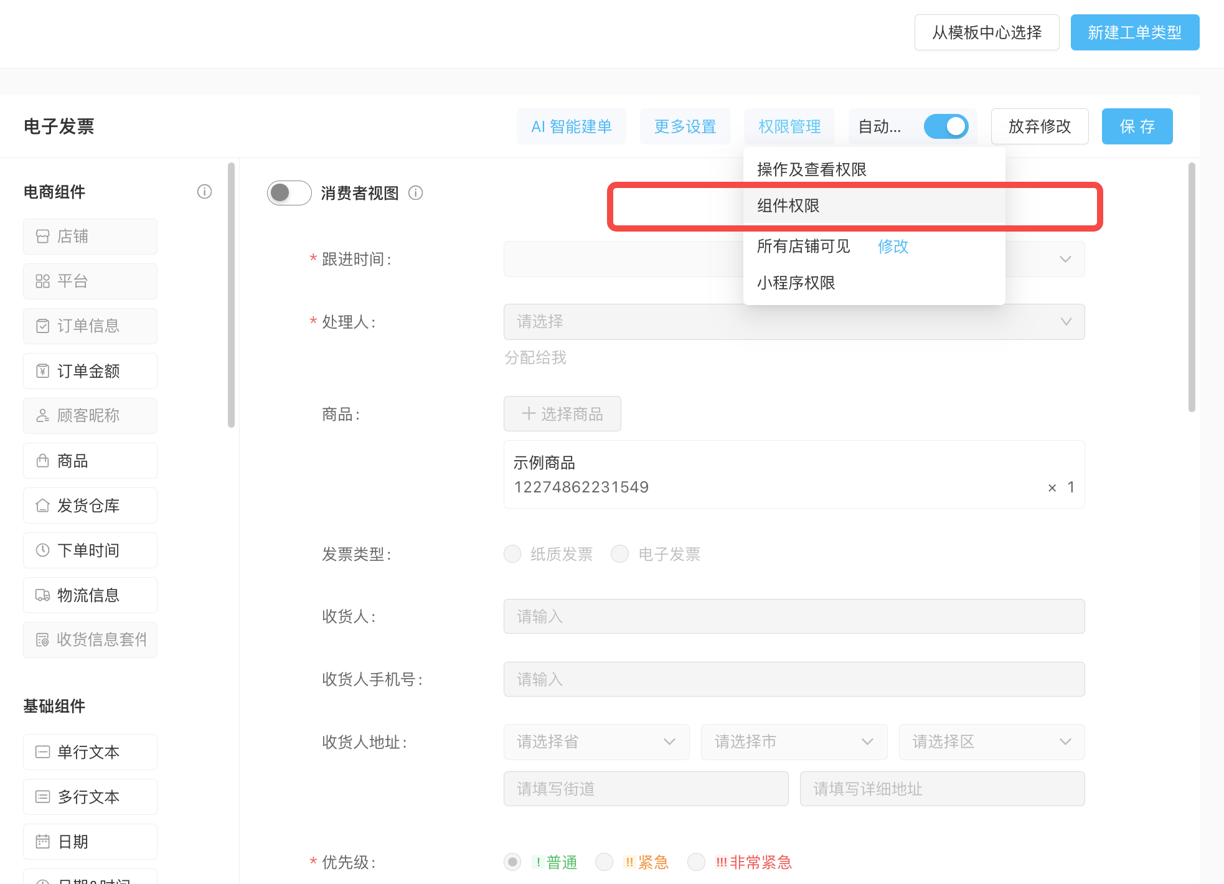This screenshot has height=884, width=1224.
Task: Open the 电商组件 info icon
Action: pyautogui.click(x=204, y=192)
